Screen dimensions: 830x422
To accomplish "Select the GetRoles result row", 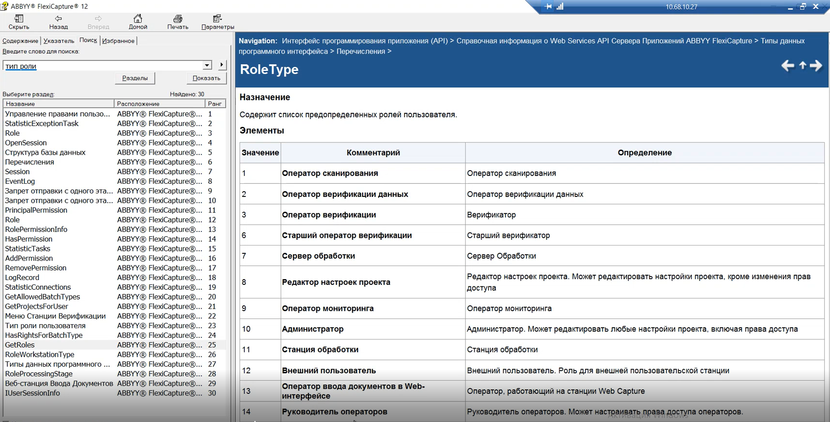I will point(115,345).
